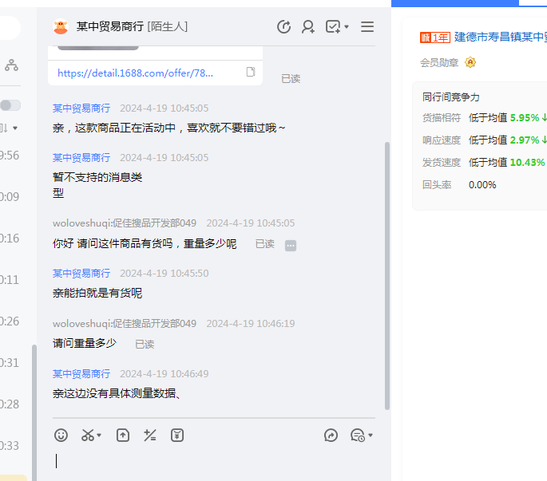This screenshot has width=547, height=481.
Task: Open the organization structure icon in sidebar
Action: (11, 65)
